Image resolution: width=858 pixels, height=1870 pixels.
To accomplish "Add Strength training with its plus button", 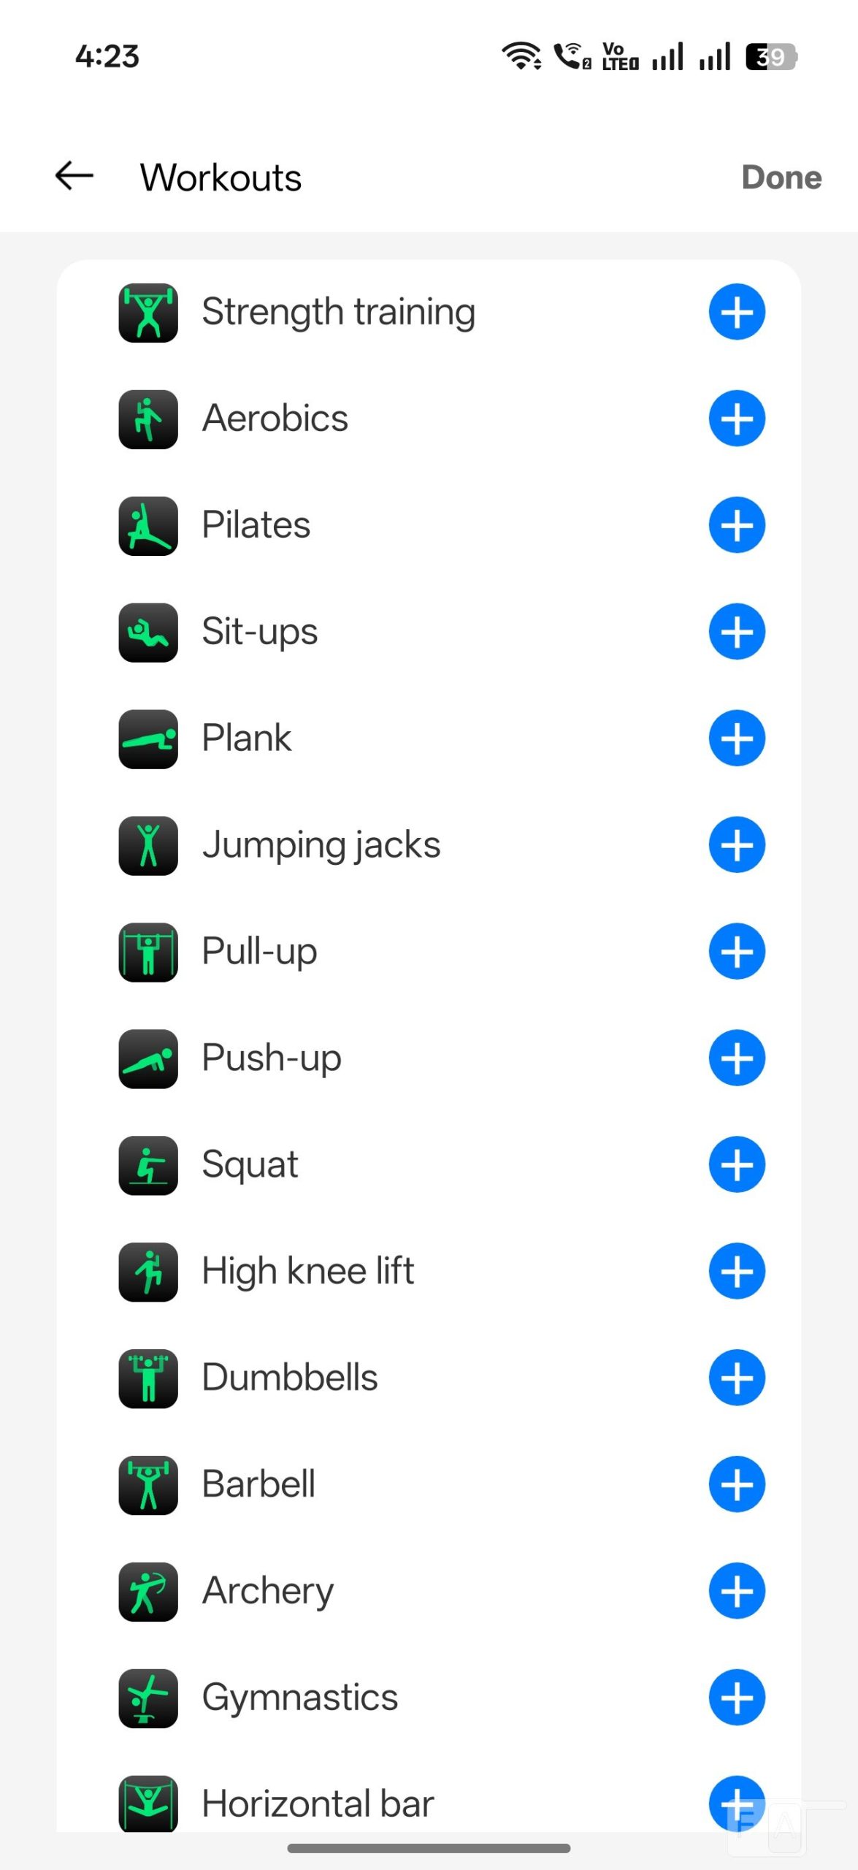I will 736,312.
